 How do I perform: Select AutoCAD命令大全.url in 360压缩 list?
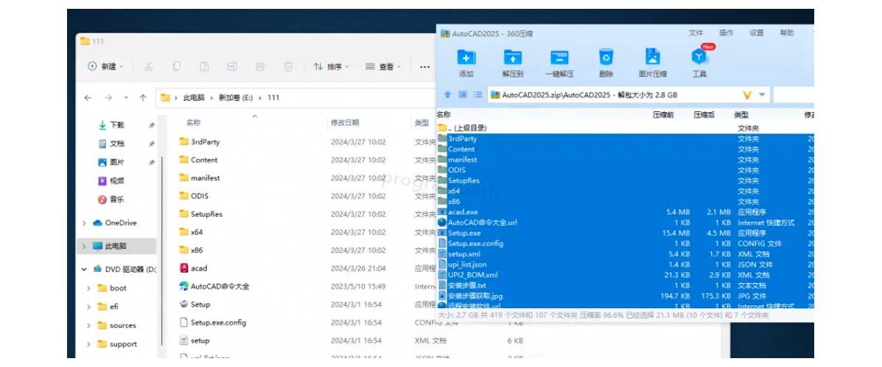click(x=625, y=223)
